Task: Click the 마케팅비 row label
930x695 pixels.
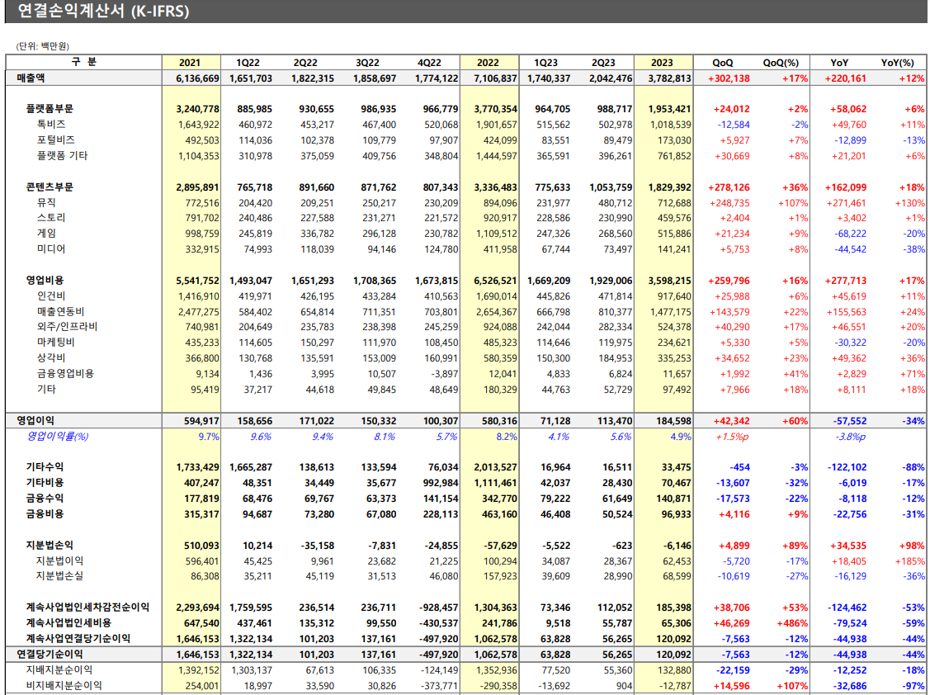Action: pos(55,343)
